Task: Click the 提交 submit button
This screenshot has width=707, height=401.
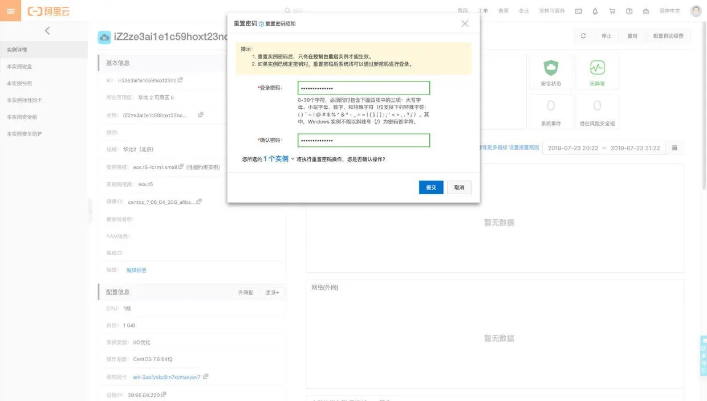Action: pos(431,187)
